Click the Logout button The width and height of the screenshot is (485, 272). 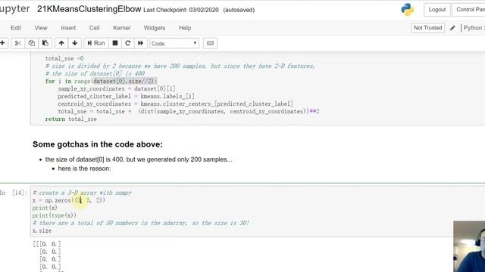click(x=437, y=10)
